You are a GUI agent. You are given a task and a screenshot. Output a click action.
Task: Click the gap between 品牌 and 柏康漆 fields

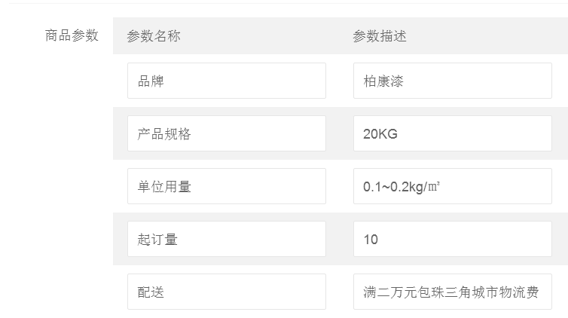pos(340,81)
